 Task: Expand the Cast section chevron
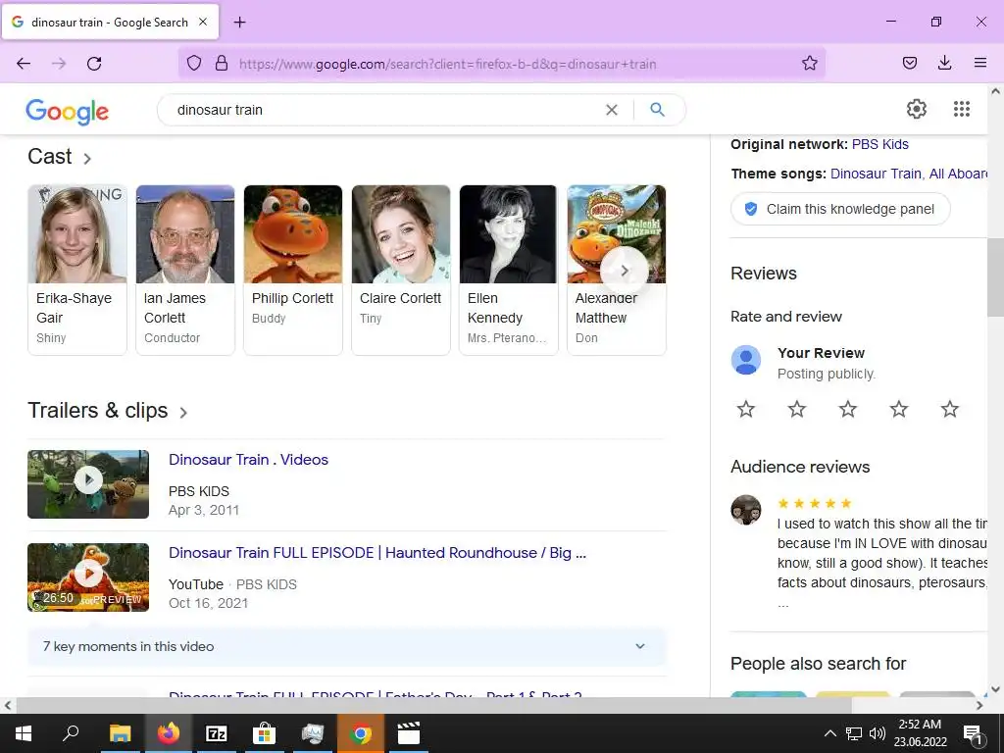[87, 158]
